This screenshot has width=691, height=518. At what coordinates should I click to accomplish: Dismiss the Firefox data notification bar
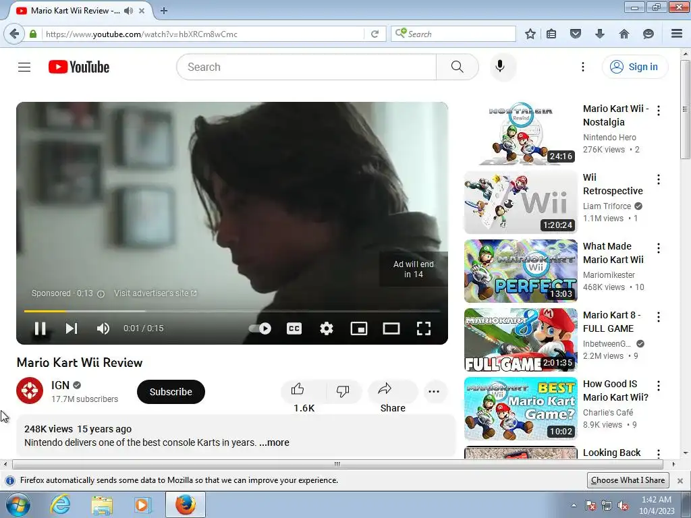coord(680,480)
